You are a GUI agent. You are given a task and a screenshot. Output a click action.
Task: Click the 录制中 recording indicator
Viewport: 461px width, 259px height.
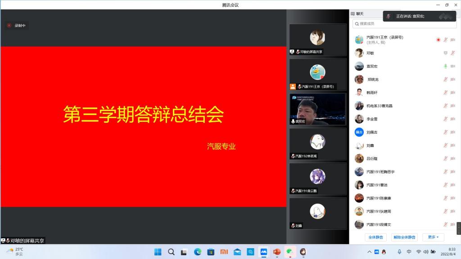[16, 26]
